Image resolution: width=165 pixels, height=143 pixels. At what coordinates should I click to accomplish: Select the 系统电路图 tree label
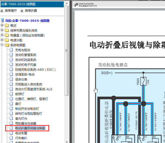pyautogui.click(x=18, y=45)
